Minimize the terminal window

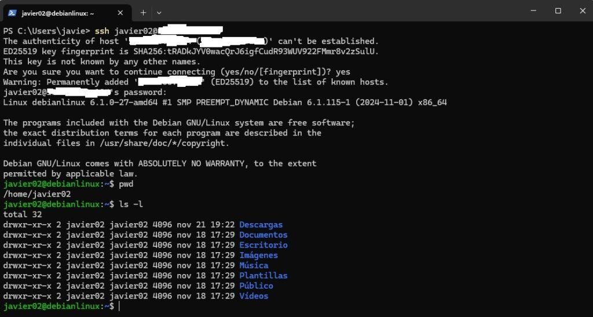click(533, 11)
